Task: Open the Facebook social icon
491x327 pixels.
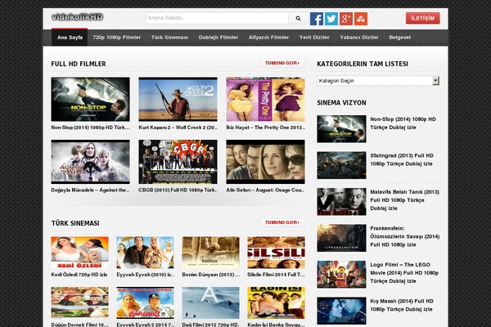Action: [x=316, y=19]
